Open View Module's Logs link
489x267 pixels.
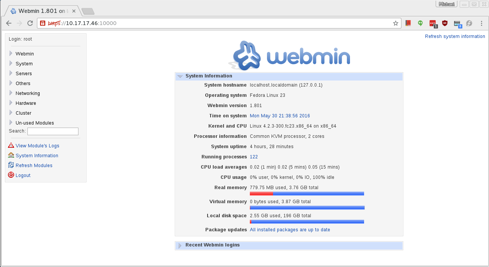tap(37, 146)
